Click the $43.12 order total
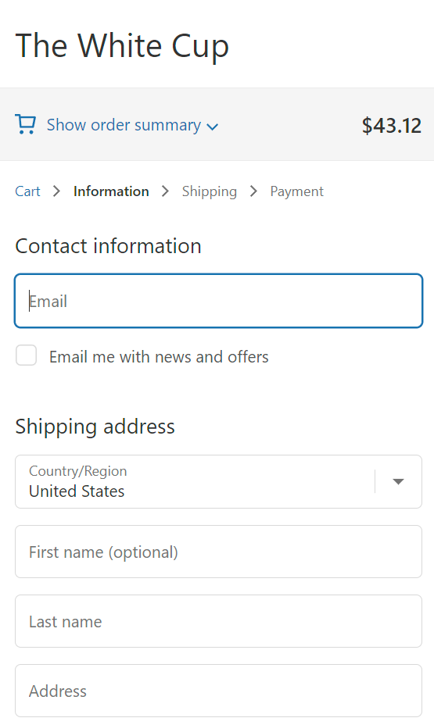The height and width of the screenshot is (725, 434). (x=392, y=125)
